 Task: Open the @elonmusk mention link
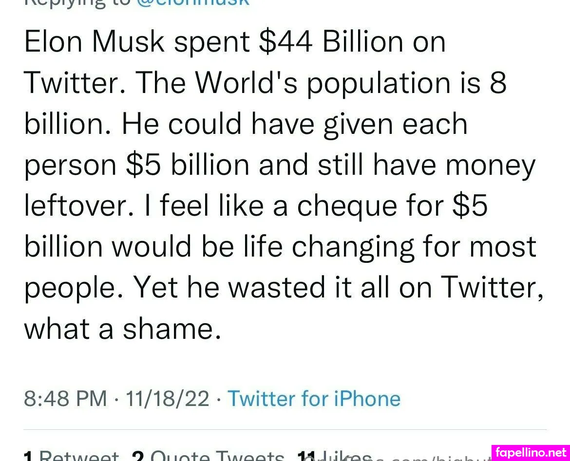tap(192, 2)
